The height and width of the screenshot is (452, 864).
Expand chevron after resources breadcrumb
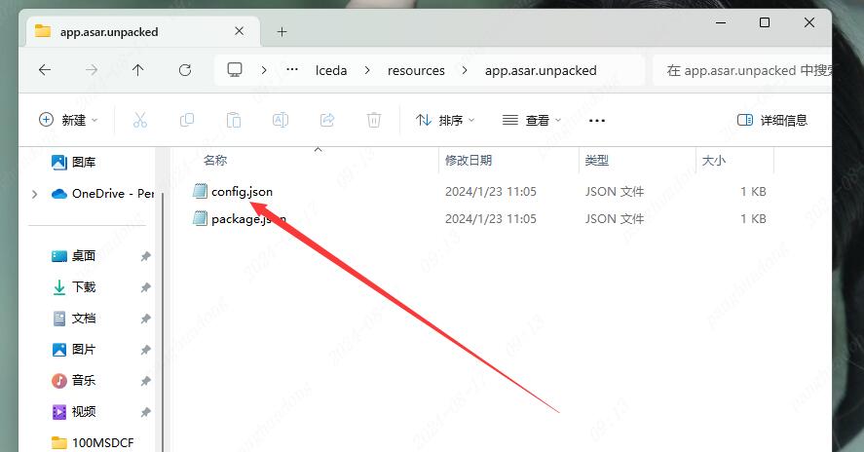(x=465, y=70)
